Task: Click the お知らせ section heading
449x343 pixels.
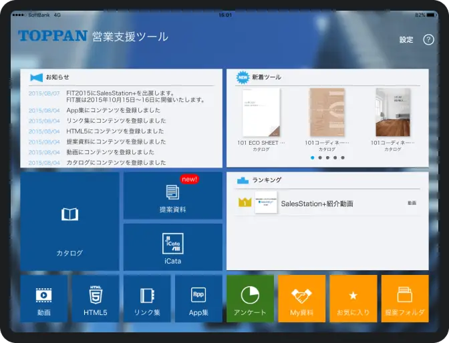Action: (57, 77)
